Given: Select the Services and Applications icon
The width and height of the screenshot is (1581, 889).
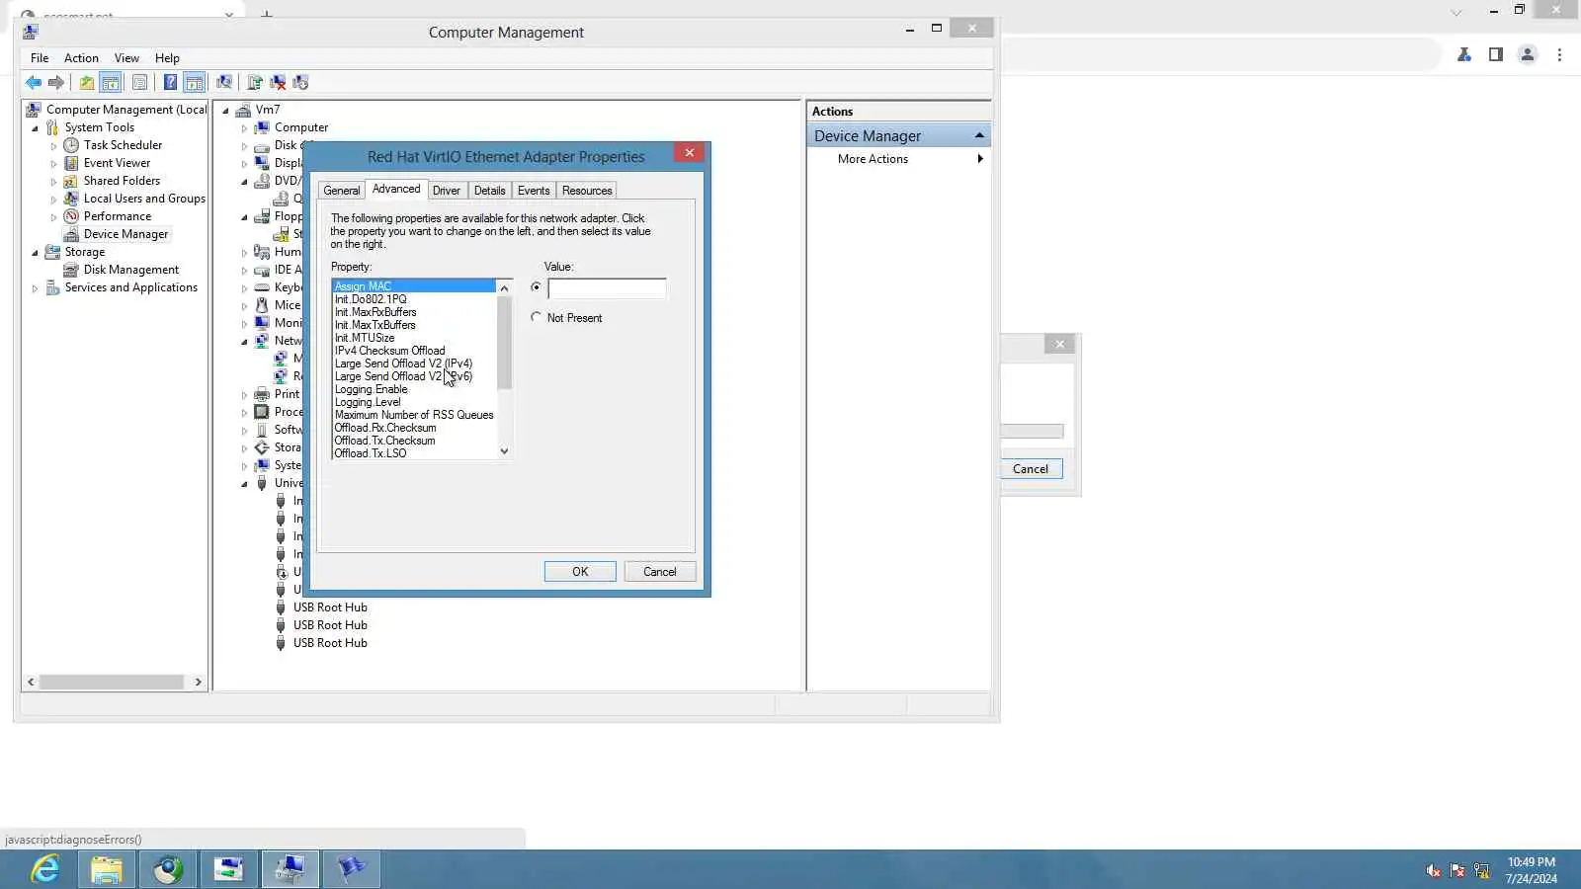Looking at the screenshot, I should pyautogui.click(x=52, y=287).
